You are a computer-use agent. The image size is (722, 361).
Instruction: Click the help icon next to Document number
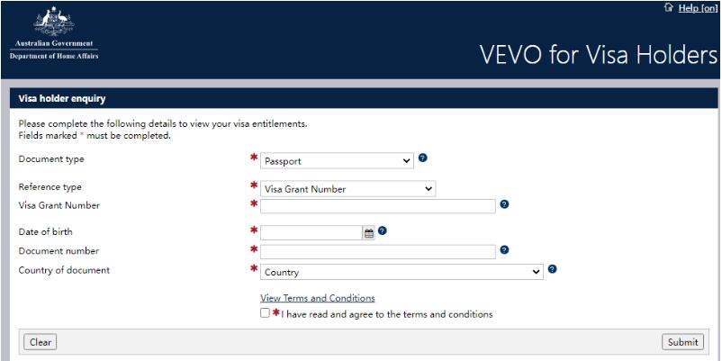(504, 250)
